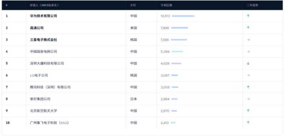This screenshot has height=137, width=285.
Task: Click the patent count 7,896
Action: point(165,28)
